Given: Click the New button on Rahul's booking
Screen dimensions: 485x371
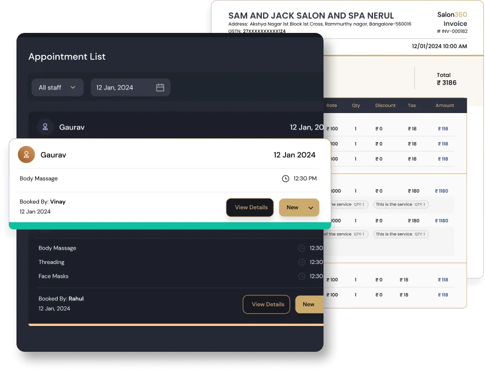Looking at the screenshot, I should click(309, 304).
